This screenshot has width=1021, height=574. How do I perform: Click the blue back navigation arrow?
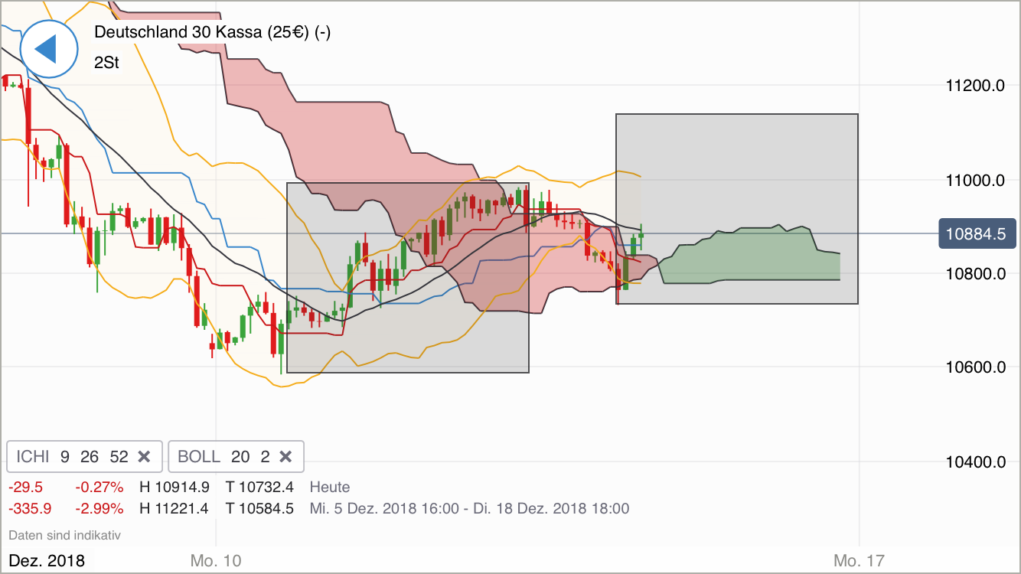(x=48, y=48)
